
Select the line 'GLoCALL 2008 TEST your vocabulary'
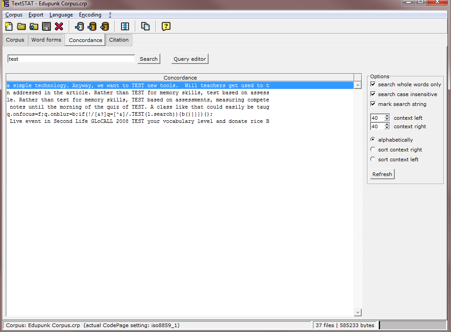click(180, 122)
